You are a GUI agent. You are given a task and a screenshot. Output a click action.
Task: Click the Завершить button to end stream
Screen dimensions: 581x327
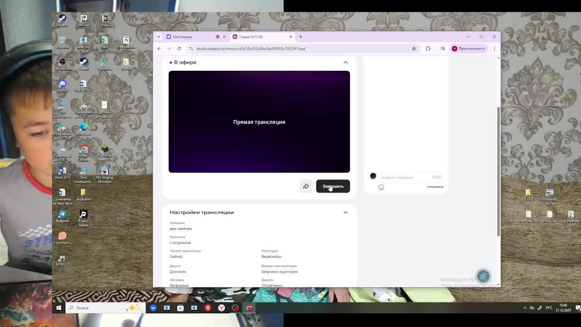(333, 186)
